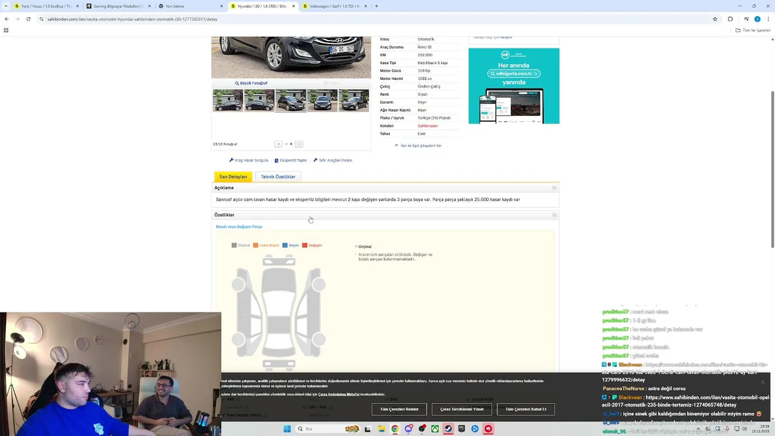The image size is (775, 436).
Task: Click the Sahibinden seller value
Action: click(427, 126)
